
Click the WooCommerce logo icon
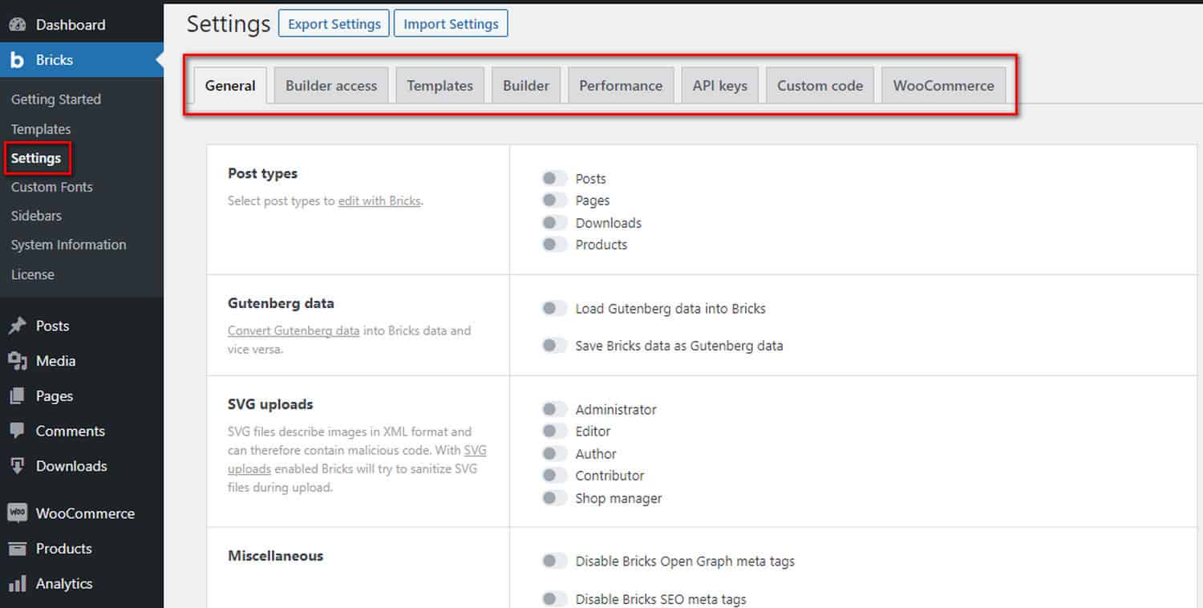(17, 513)
